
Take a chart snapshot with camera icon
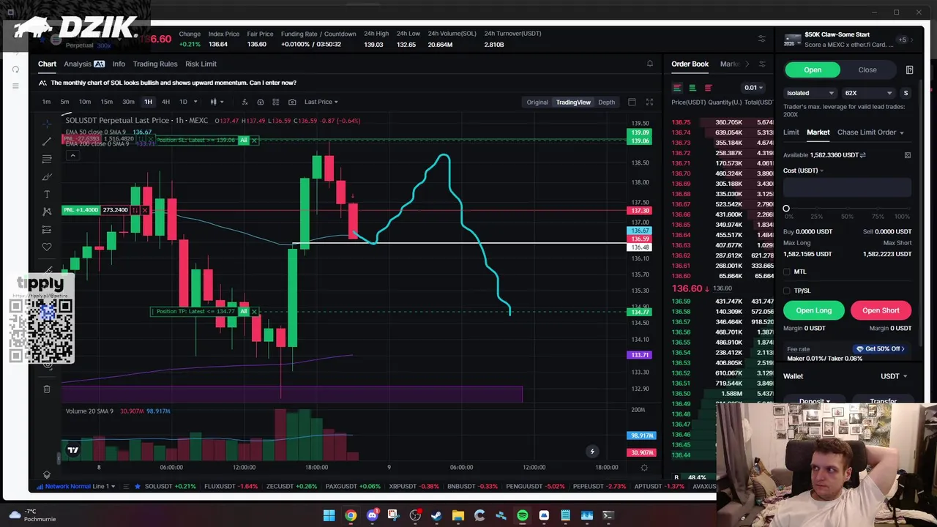click(292, 102)
